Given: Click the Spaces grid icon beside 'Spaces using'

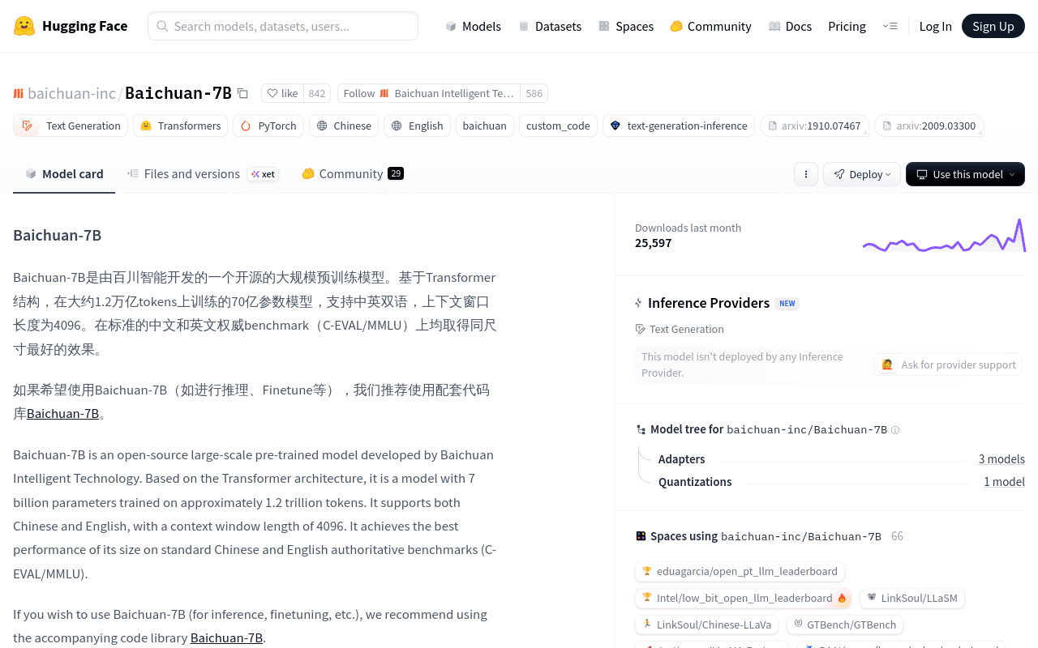Looking at the screenshot, I should pyautogui.click(x=641, y=536).
